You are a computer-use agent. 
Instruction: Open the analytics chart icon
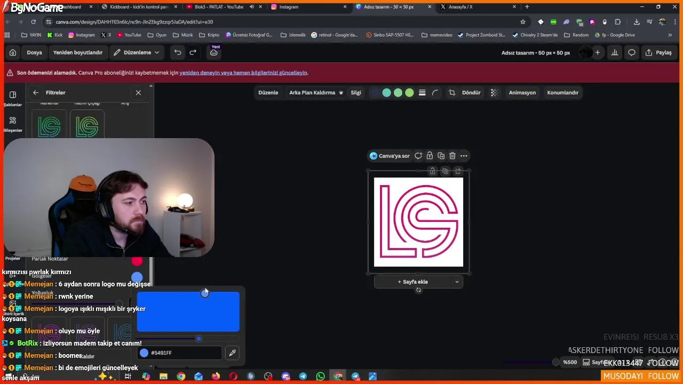[x=615, y=52]
